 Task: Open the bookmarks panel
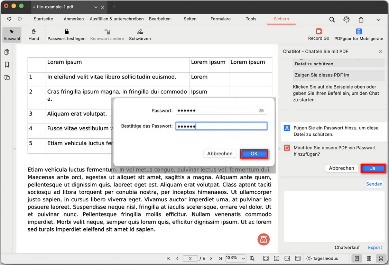pyautogui.click(x=7, y=64)
